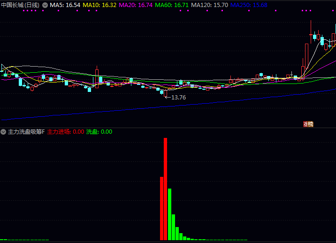This screenshot has width=336, height=243.
Task: Click the MA20: 16.74 label
Action: pyautogui.click(x=136, y=5)
